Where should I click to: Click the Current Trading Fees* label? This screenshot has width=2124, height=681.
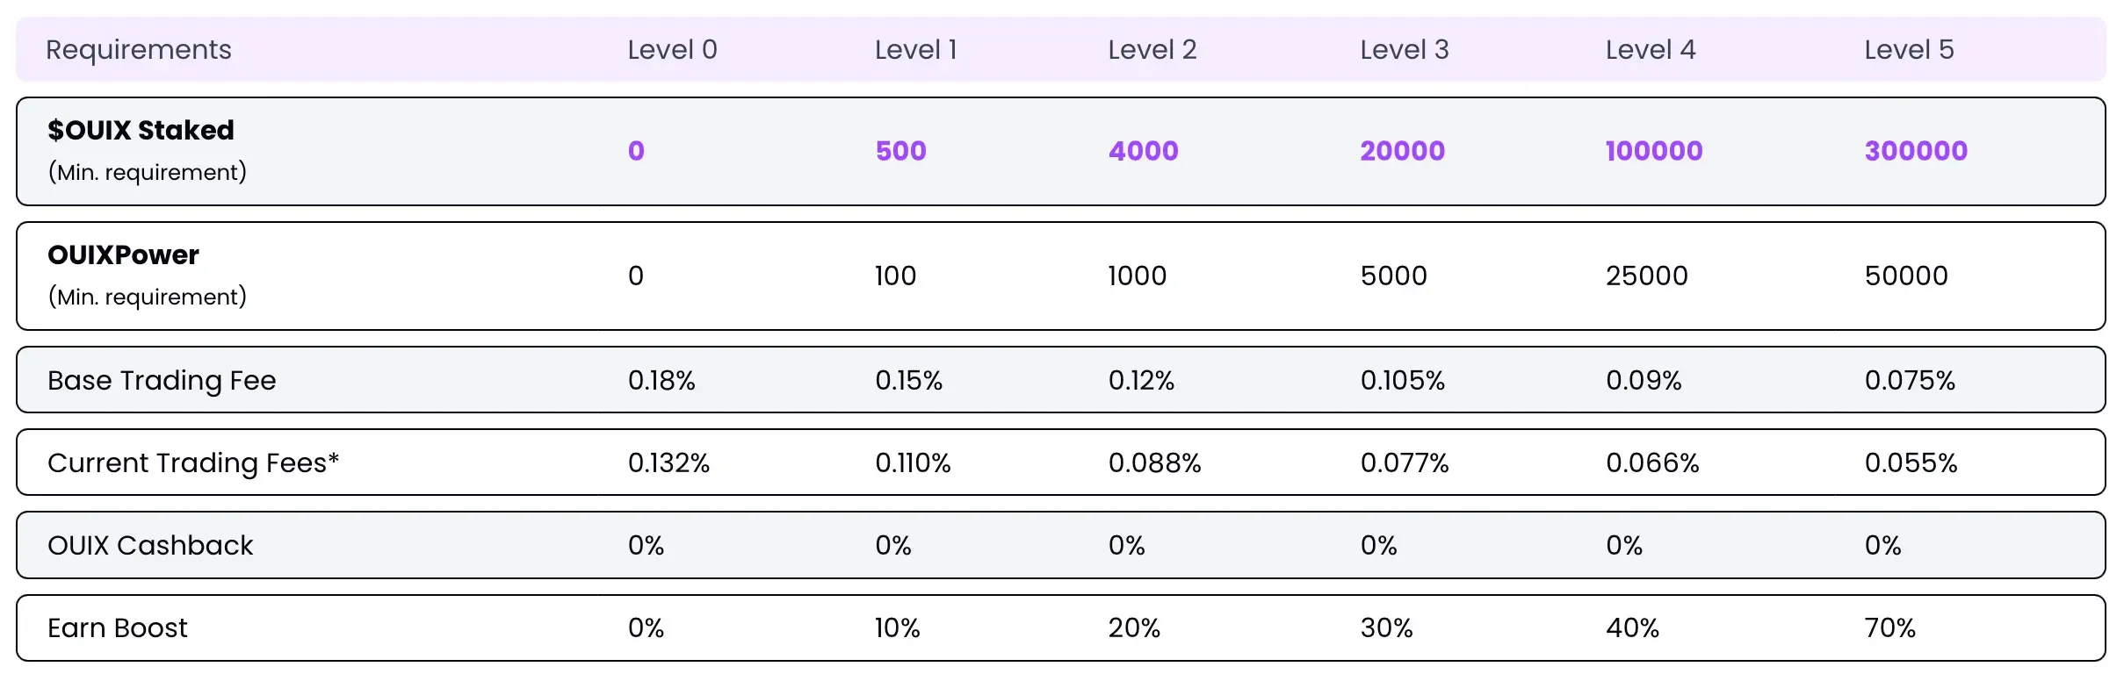(193, 463)
